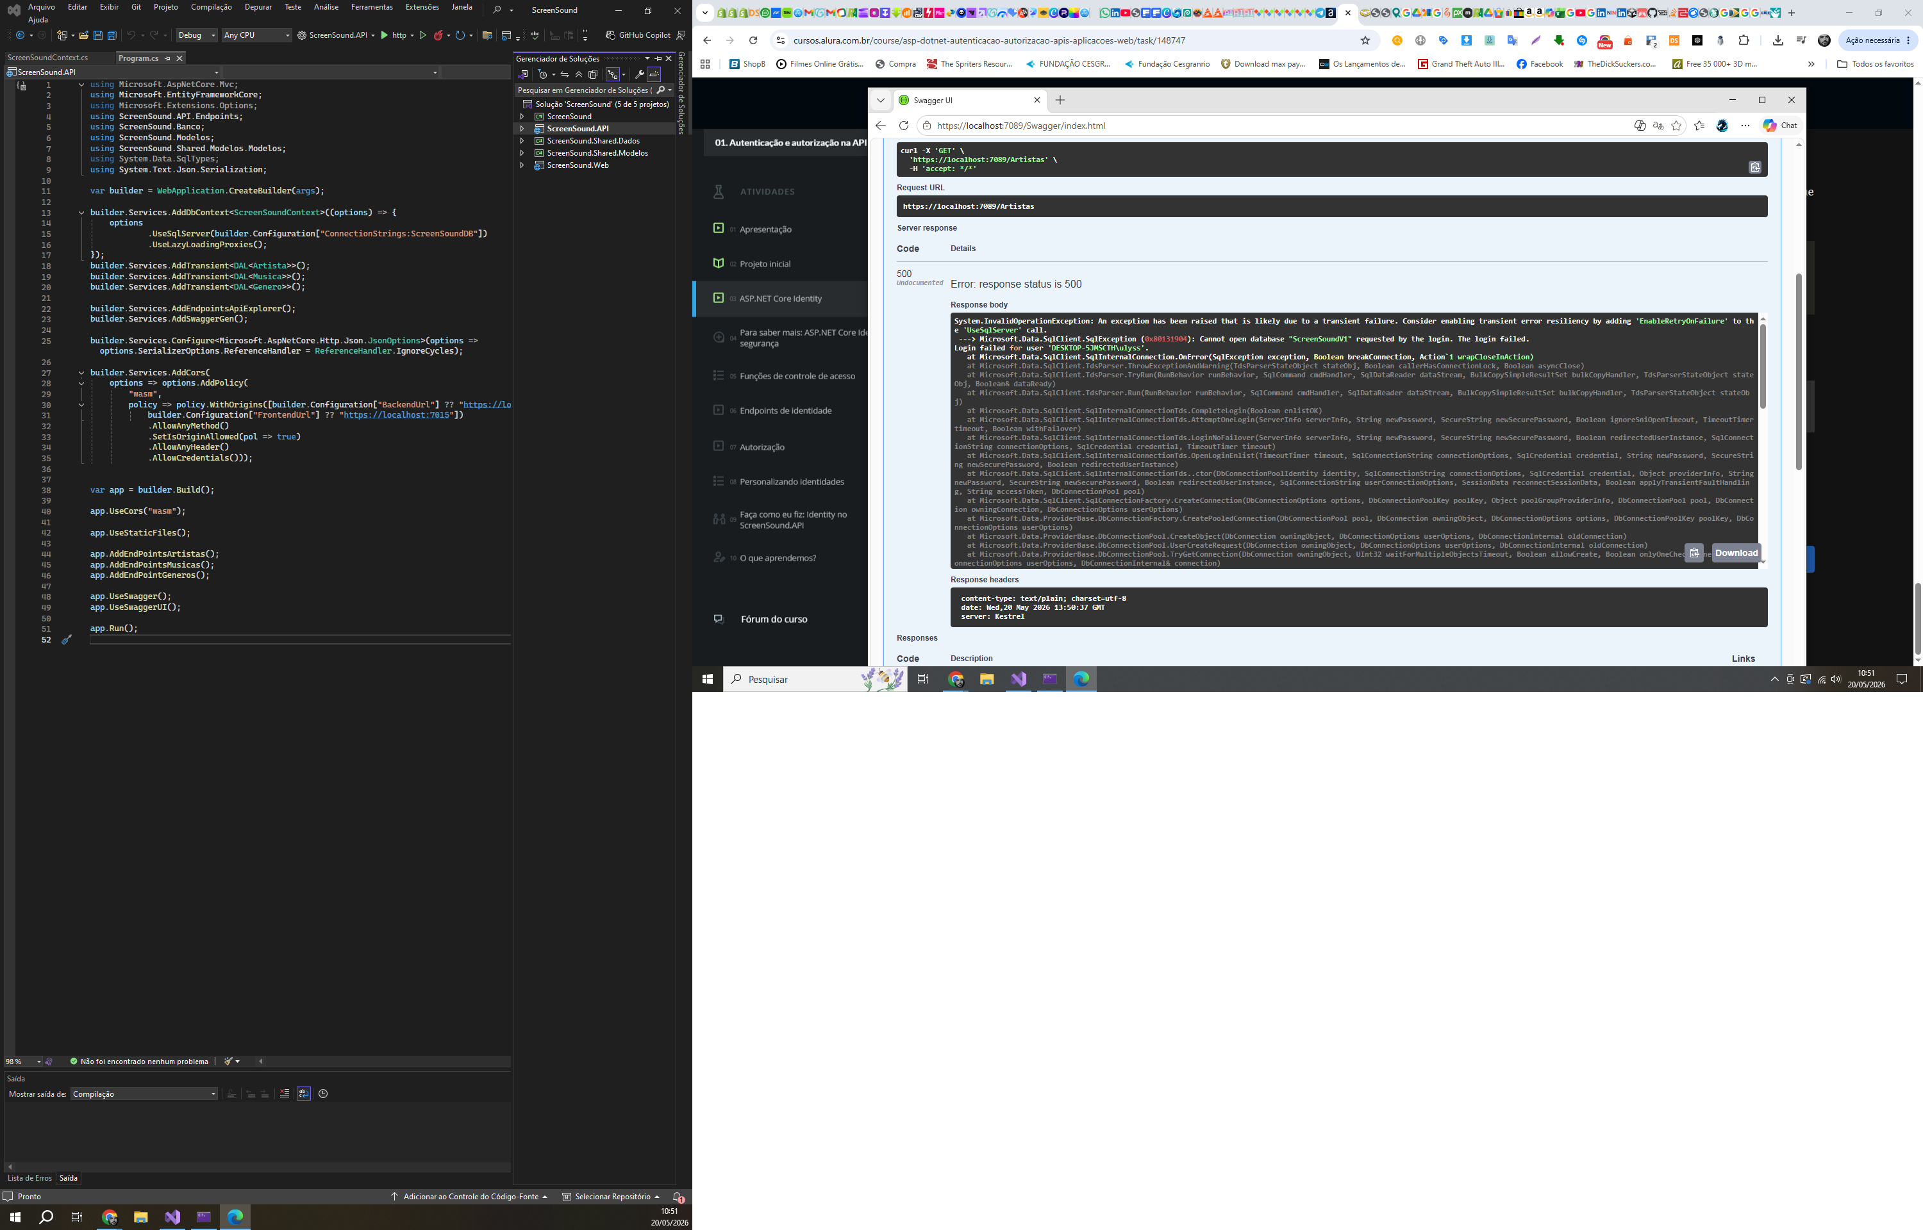Viewport: 1923px width, 1230px height.
Task: Click Chrome's reload page icon
Action: (x=753, y=40)
